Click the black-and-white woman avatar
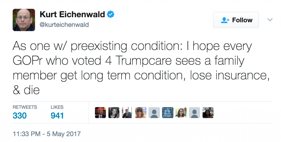 click(114, 113)
